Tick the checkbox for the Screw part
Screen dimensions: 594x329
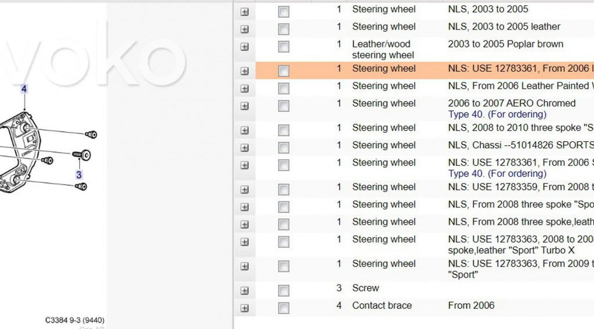point(284,291)
